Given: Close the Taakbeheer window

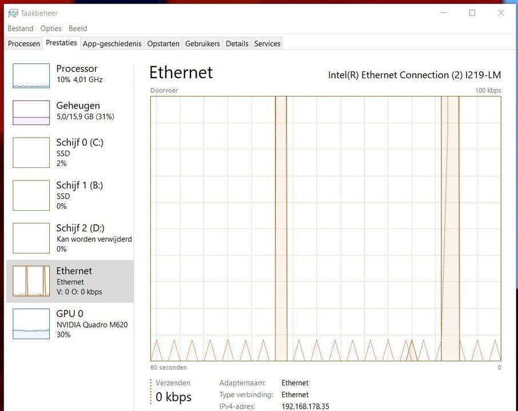Looking at the screenshot, I should [501, 13].
